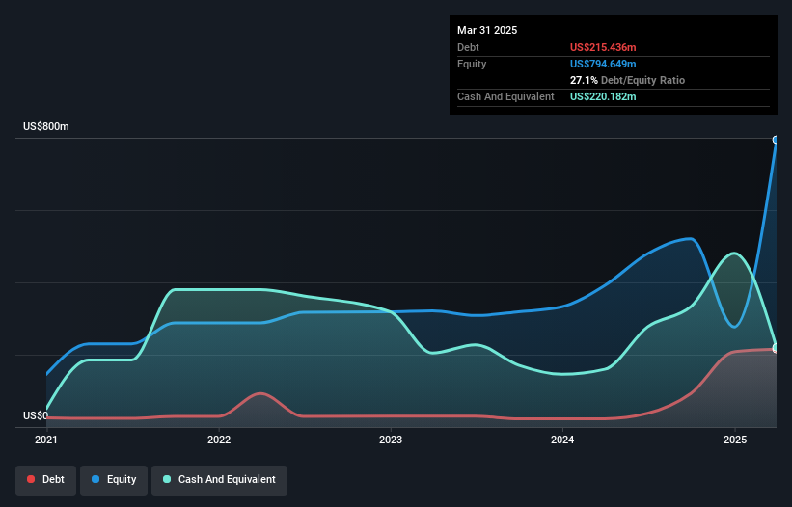This screenshot has width=792, height=507.
Task: Select the Debt/Cash data point at chart end
Action: tap(776, 348)
